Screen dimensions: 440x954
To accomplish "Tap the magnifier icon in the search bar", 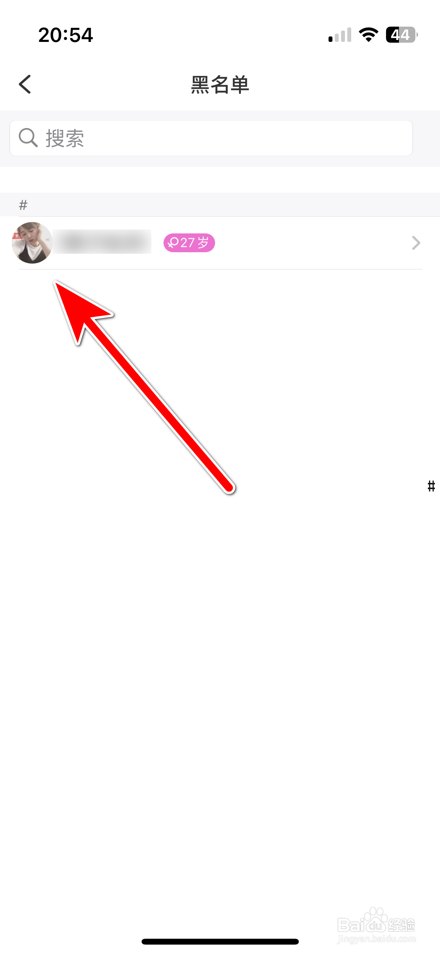I will tap(28, 138).
